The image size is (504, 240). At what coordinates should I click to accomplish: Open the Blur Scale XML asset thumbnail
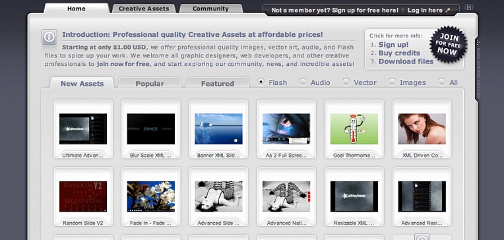tap(151, 129)
